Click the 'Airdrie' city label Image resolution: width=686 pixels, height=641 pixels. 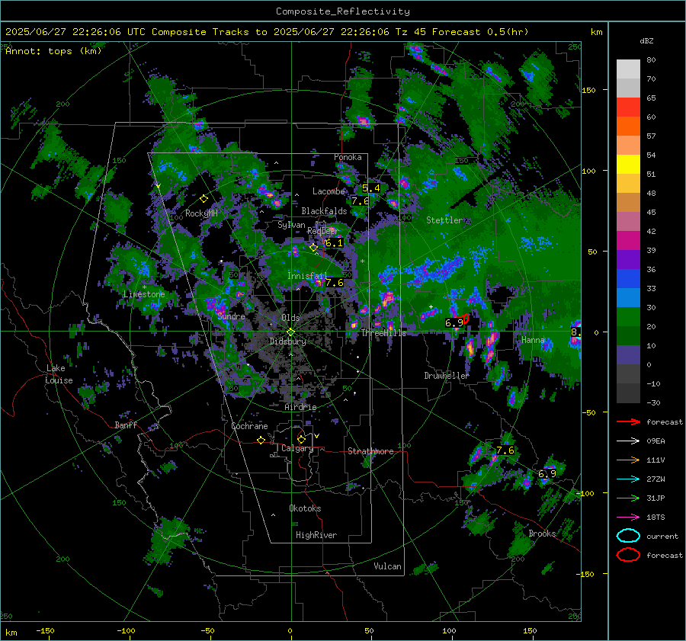coord(300,407)
